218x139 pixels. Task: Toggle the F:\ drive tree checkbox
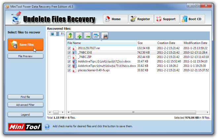coord(52,34)
